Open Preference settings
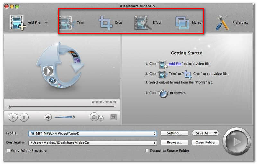Screen dimensions: 257x164 [232, 23]
